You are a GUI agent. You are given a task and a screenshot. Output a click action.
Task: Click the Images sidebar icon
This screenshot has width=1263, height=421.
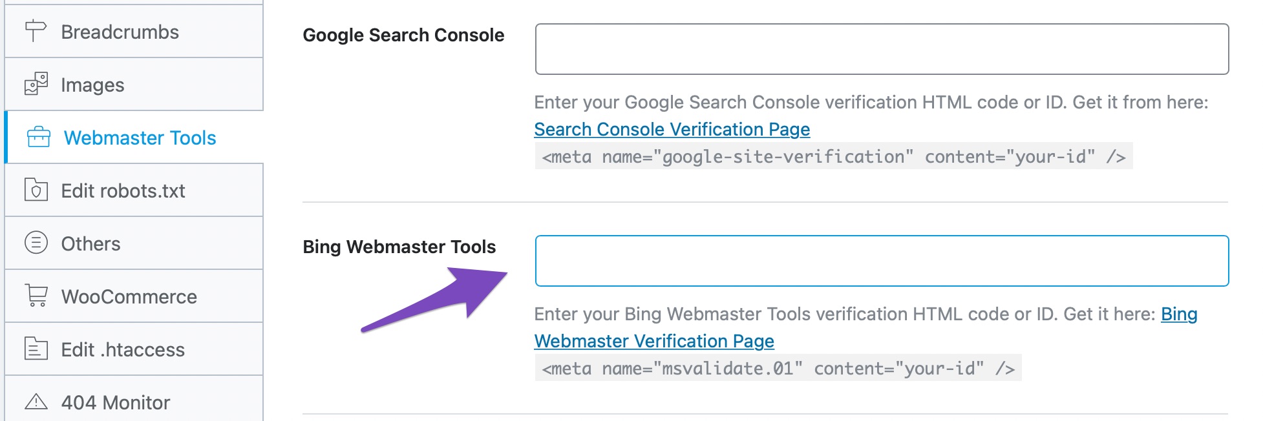tap(36, 84)
